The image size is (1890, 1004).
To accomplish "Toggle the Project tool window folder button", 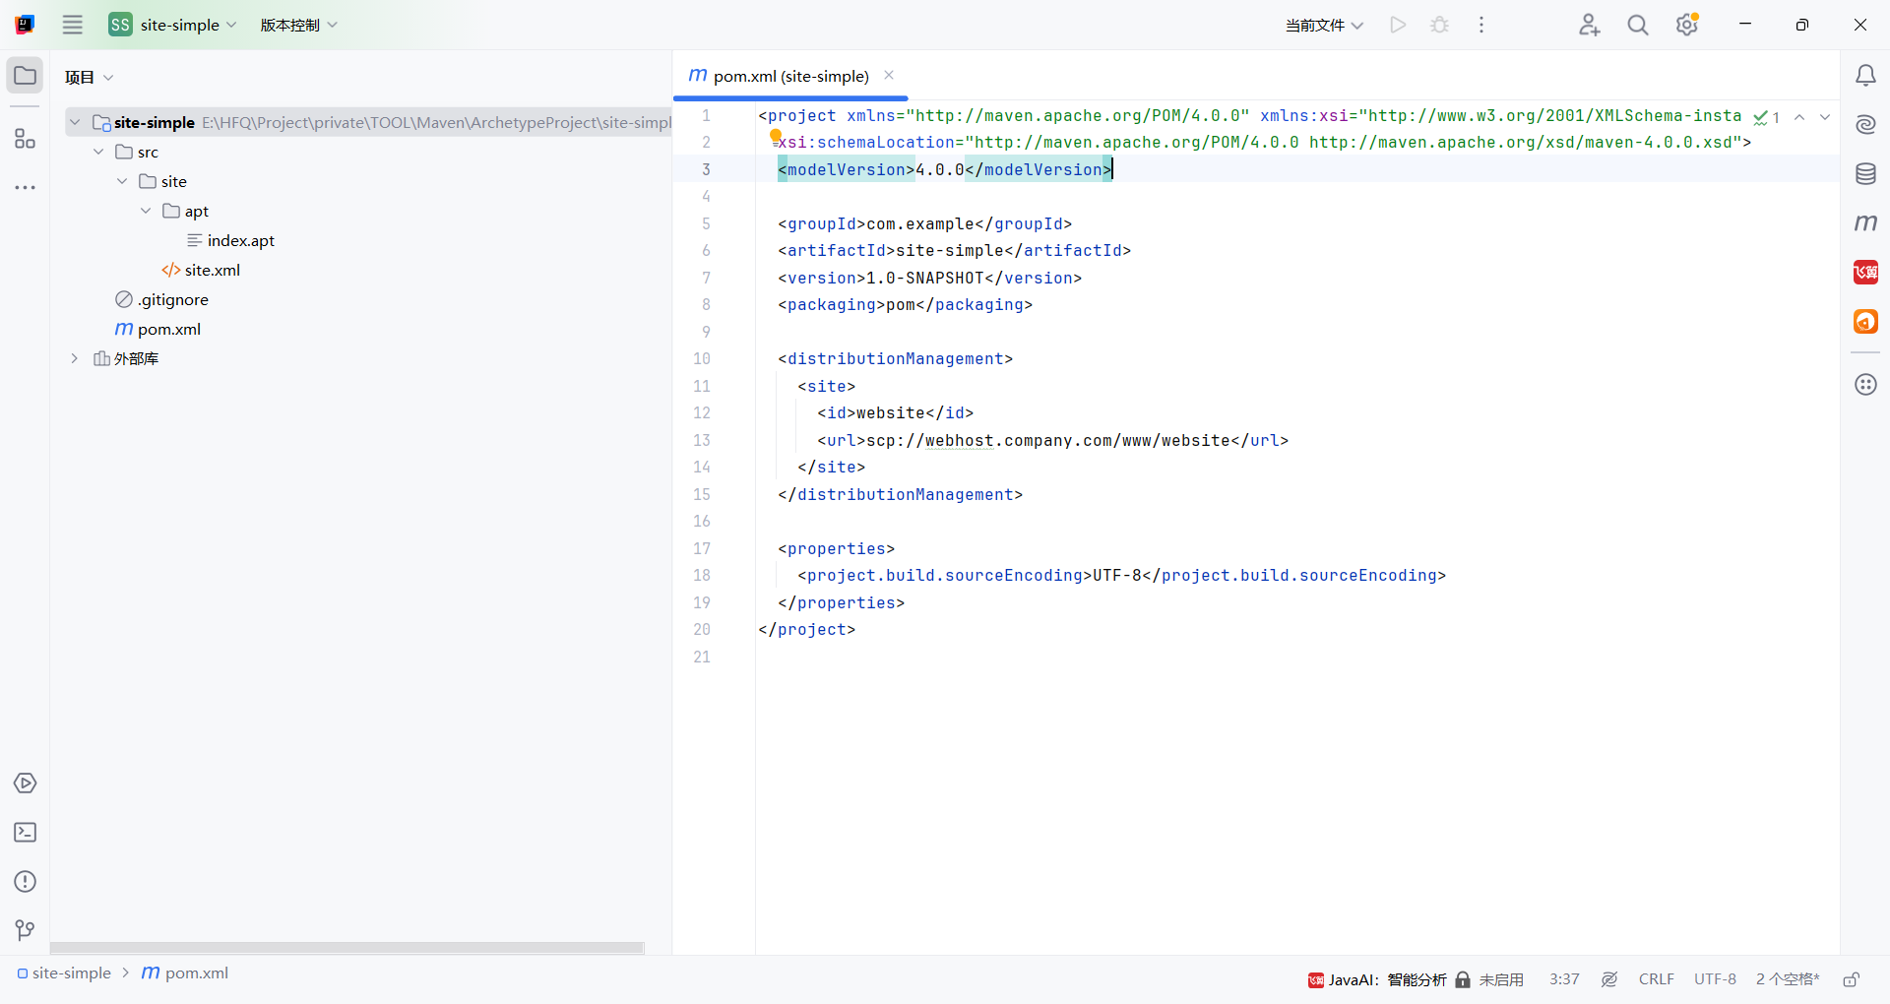I will point(26,76).
